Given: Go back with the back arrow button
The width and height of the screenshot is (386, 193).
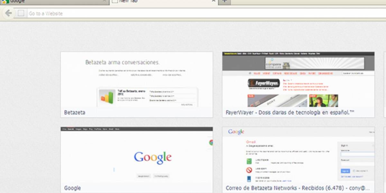Looking at the screenshot, I should [x=9, y=13].
